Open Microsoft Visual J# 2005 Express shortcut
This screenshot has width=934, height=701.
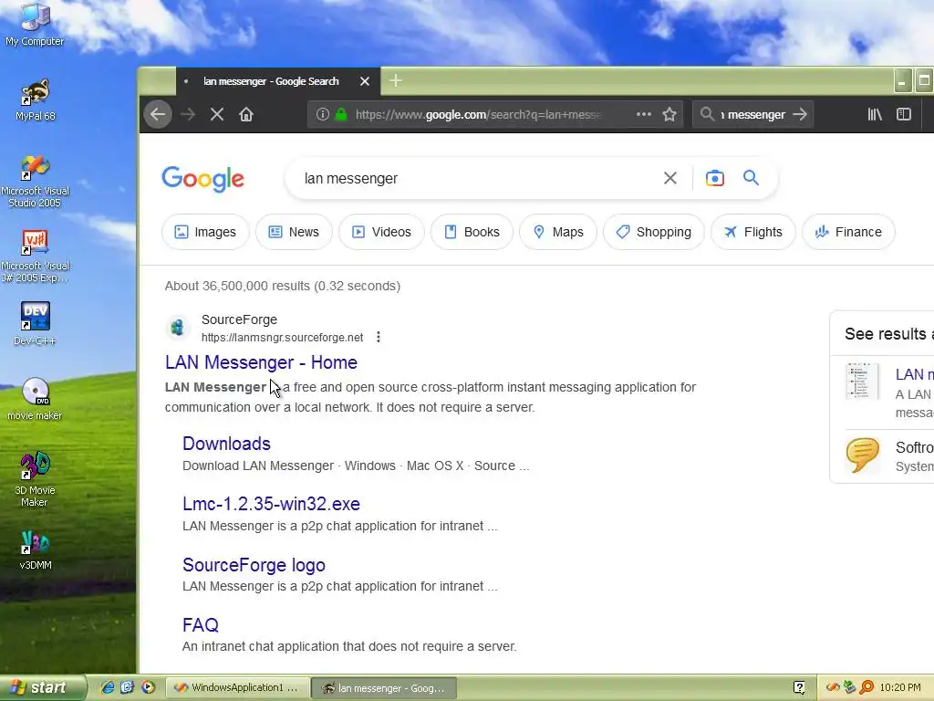coord(36,256)
